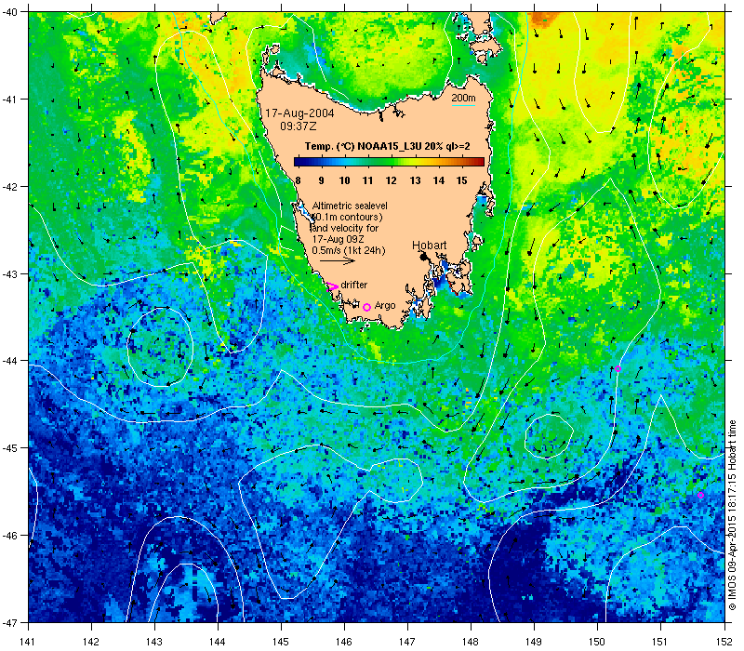Click the '17-Aug-2004' date label

click(299, 113)
